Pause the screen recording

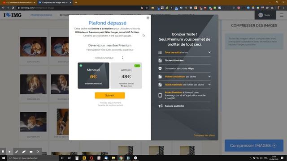3,152
